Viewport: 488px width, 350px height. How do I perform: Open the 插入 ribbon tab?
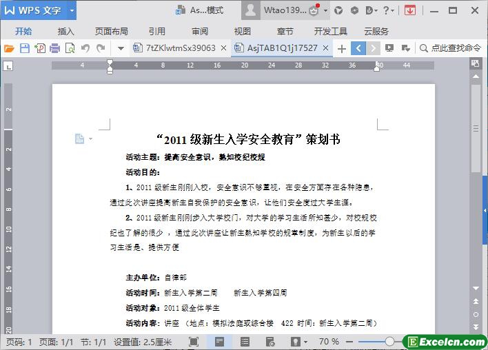65,32
